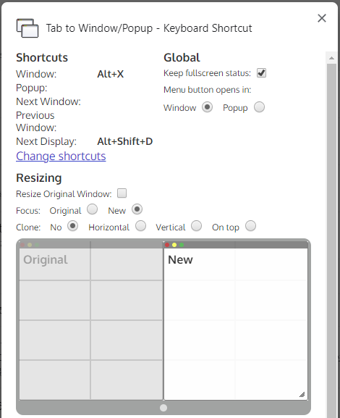Choose On top clone option
Image resolution: width=340 pixels, height=418 pixels.
click(250, 226)
